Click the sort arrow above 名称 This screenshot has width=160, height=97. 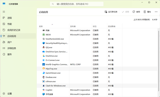click(x=52, y=24)
